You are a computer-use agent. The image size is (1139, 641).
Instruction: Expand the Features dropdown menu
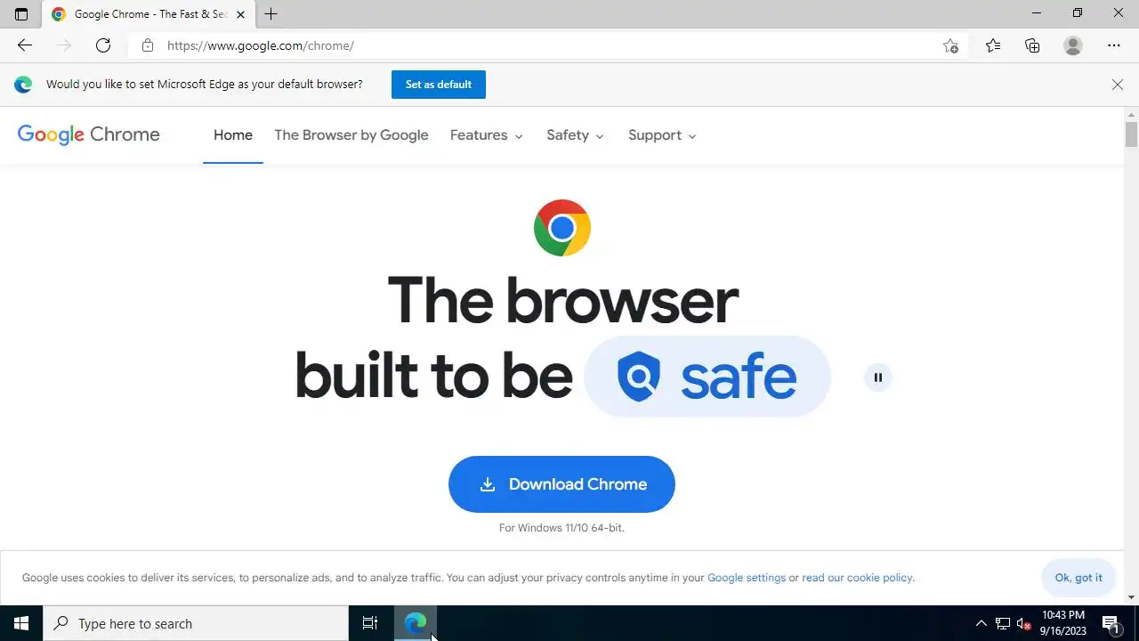pos(486,135)
